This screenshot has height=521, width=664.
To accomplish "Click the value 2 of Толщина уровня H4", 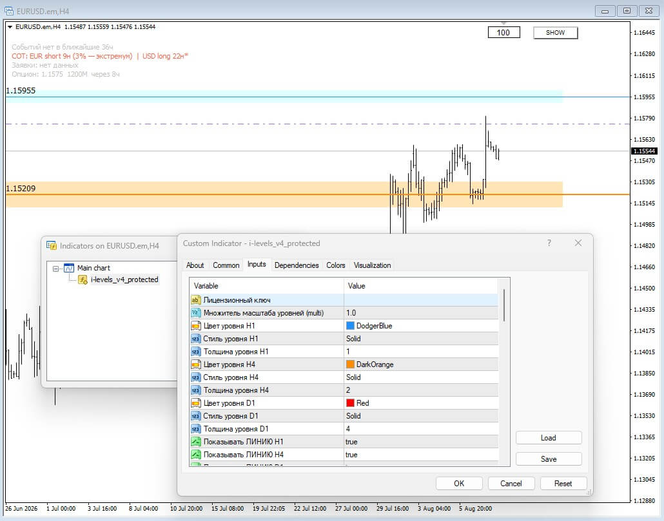I will 421,390.
